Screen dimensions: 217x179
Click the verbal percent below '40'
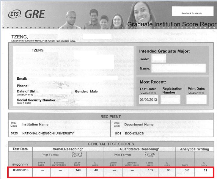[96, 170]
